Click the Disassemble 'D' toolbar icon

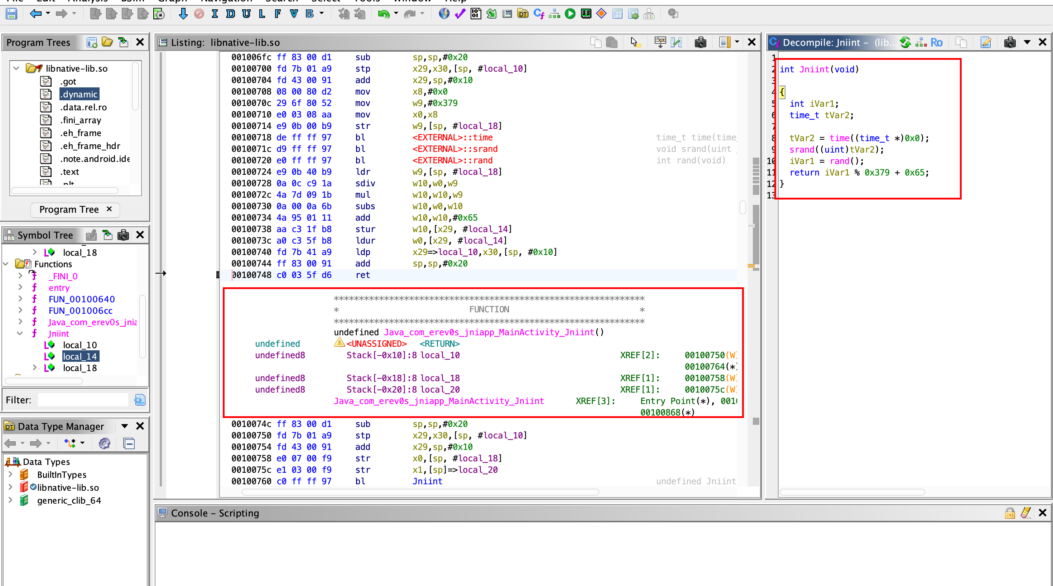(x=231, y=14)
